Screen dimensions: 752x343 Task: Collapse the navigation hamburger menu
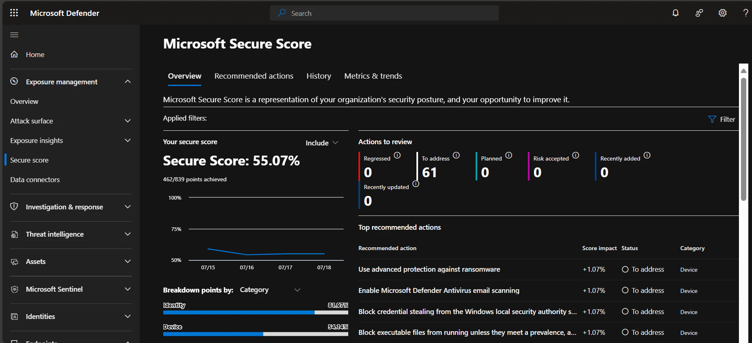14,35
